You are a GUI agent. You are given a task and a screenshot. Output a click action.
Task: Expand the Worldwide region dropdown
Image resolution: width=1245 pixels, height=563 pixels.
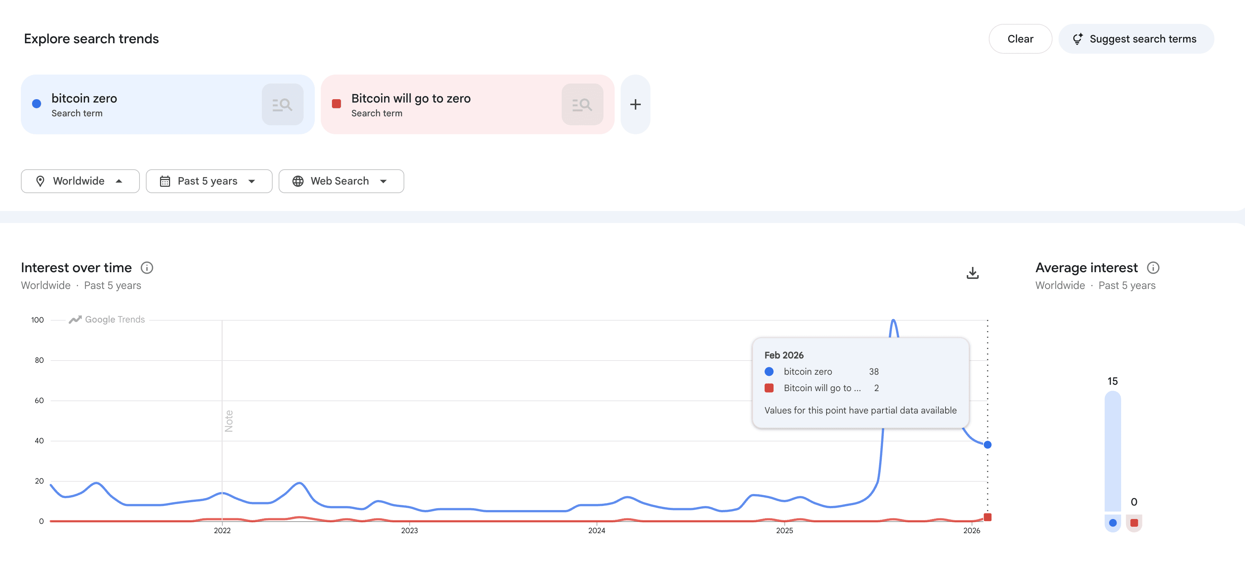[80, 181]
